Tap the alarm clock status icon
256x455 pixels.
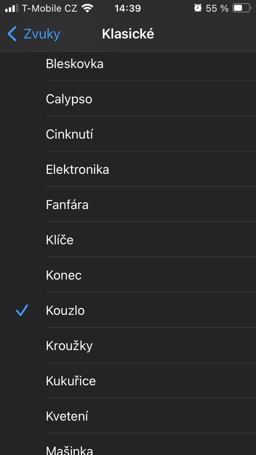[198, 8]
